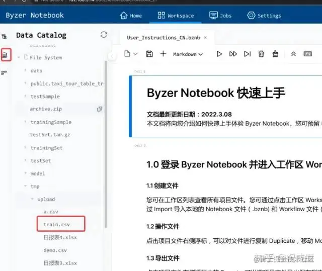Expand the trainingSample folder
This screenshot has height=271, width=322.
click(25, 122)
